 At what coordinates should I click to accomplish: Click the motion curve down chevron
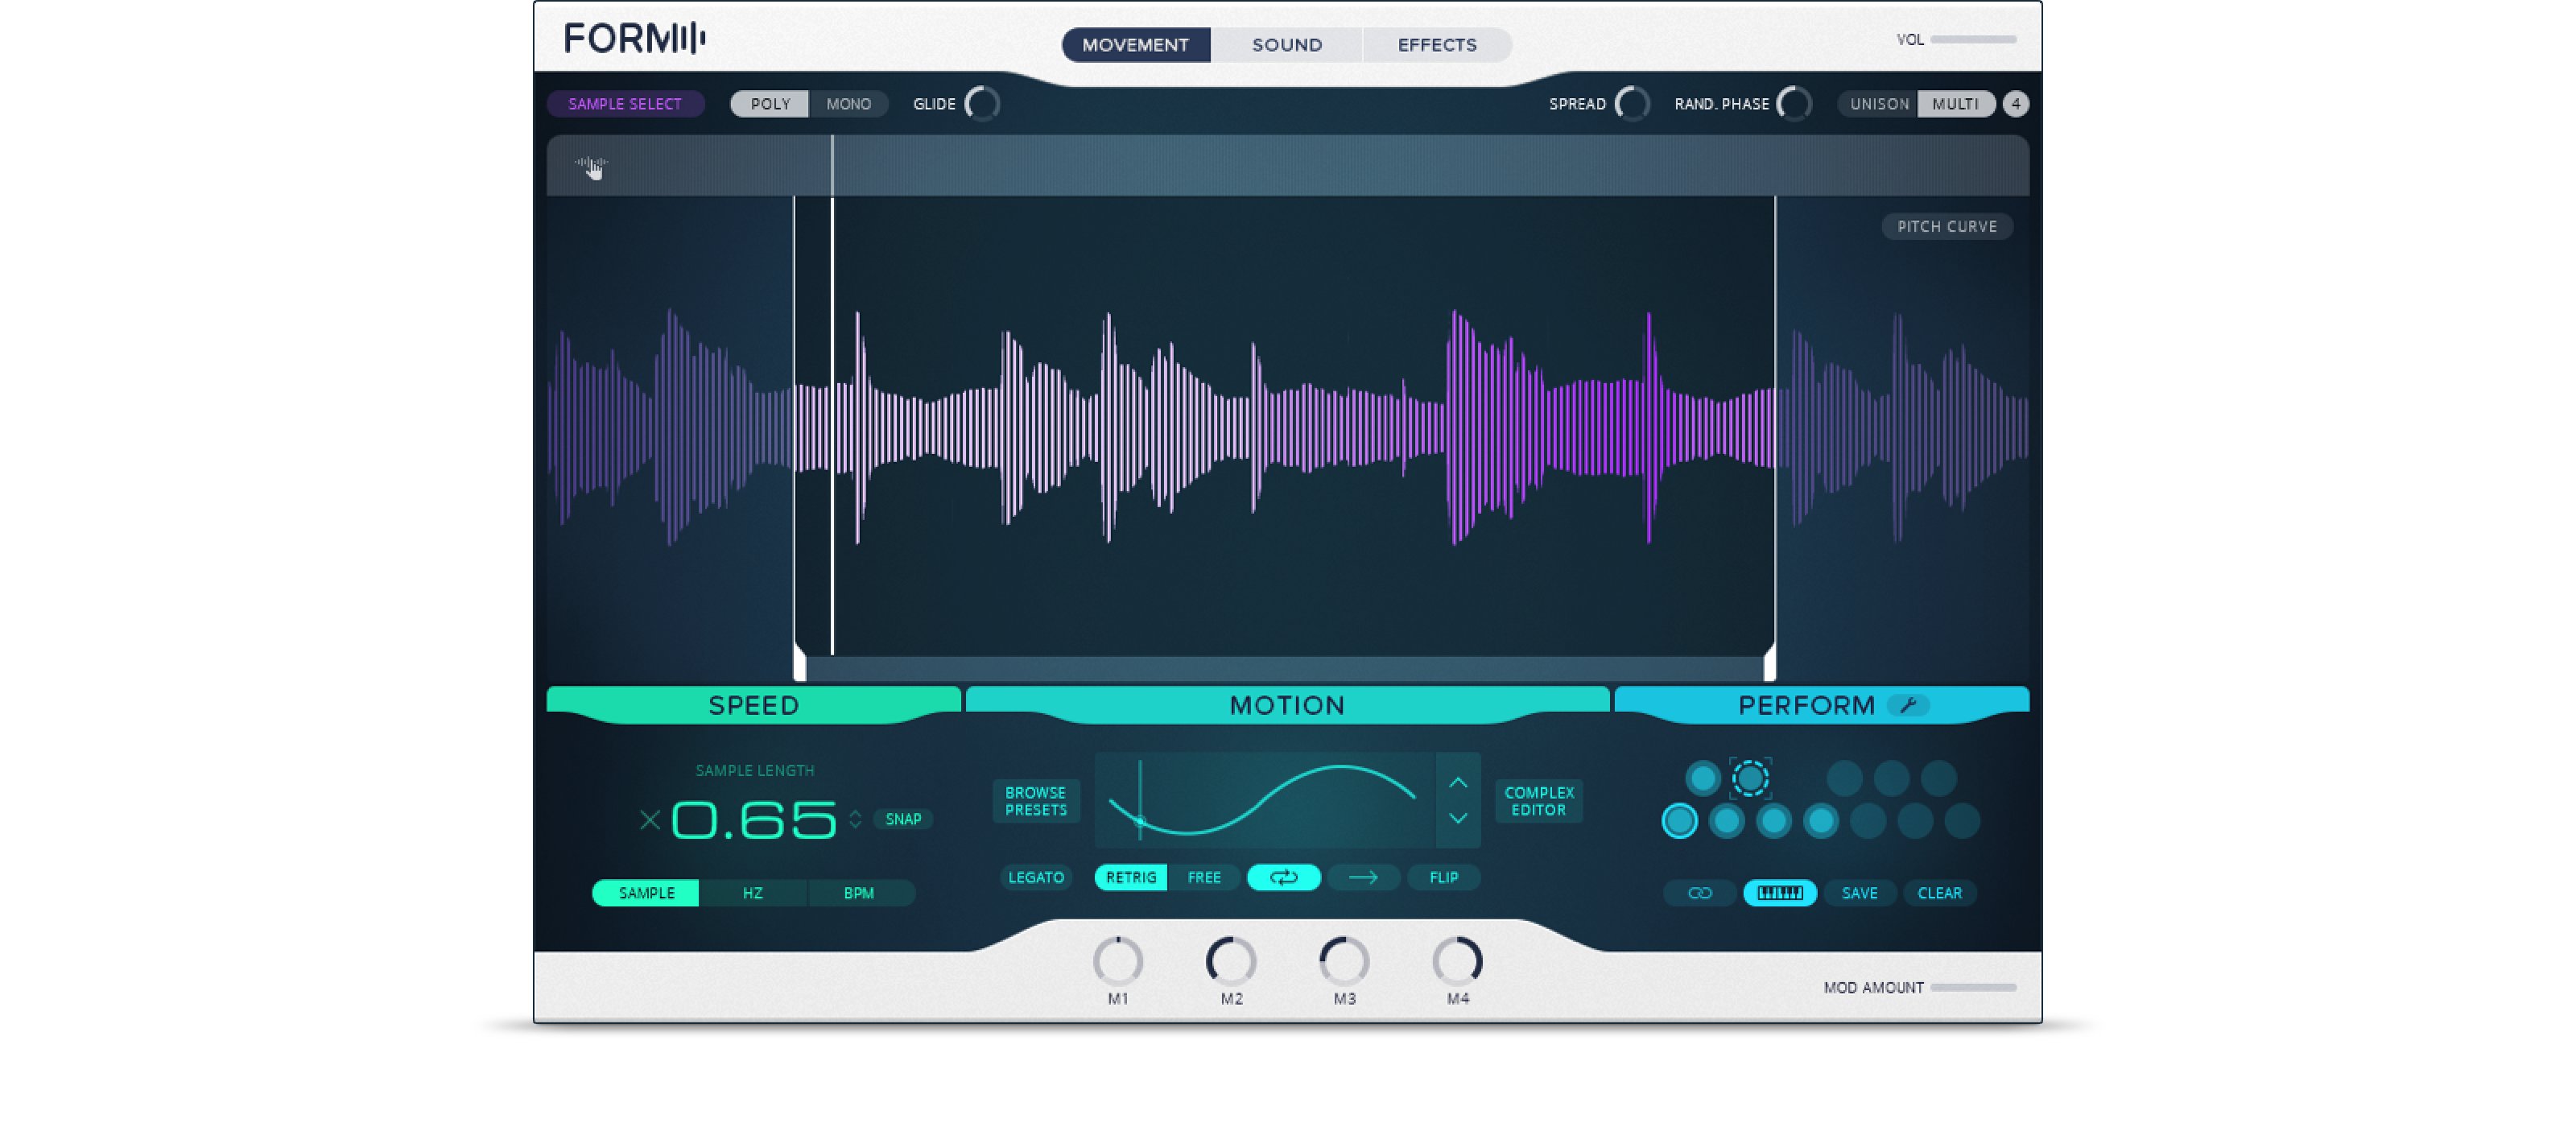(1458, 818)
